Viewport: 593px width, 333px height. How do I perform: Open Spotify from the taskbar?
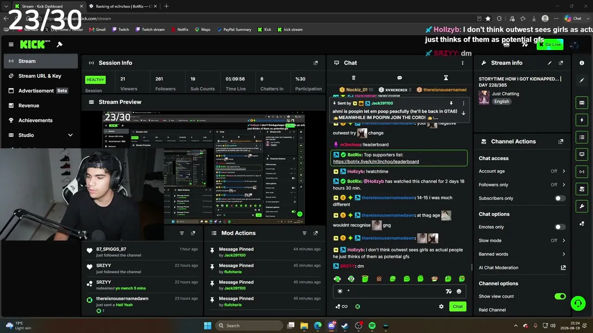tap(372, 326)
